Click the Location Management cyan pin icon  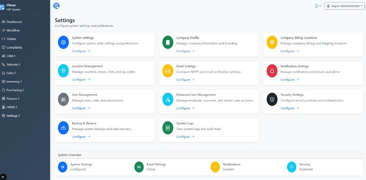pos(63,71)
